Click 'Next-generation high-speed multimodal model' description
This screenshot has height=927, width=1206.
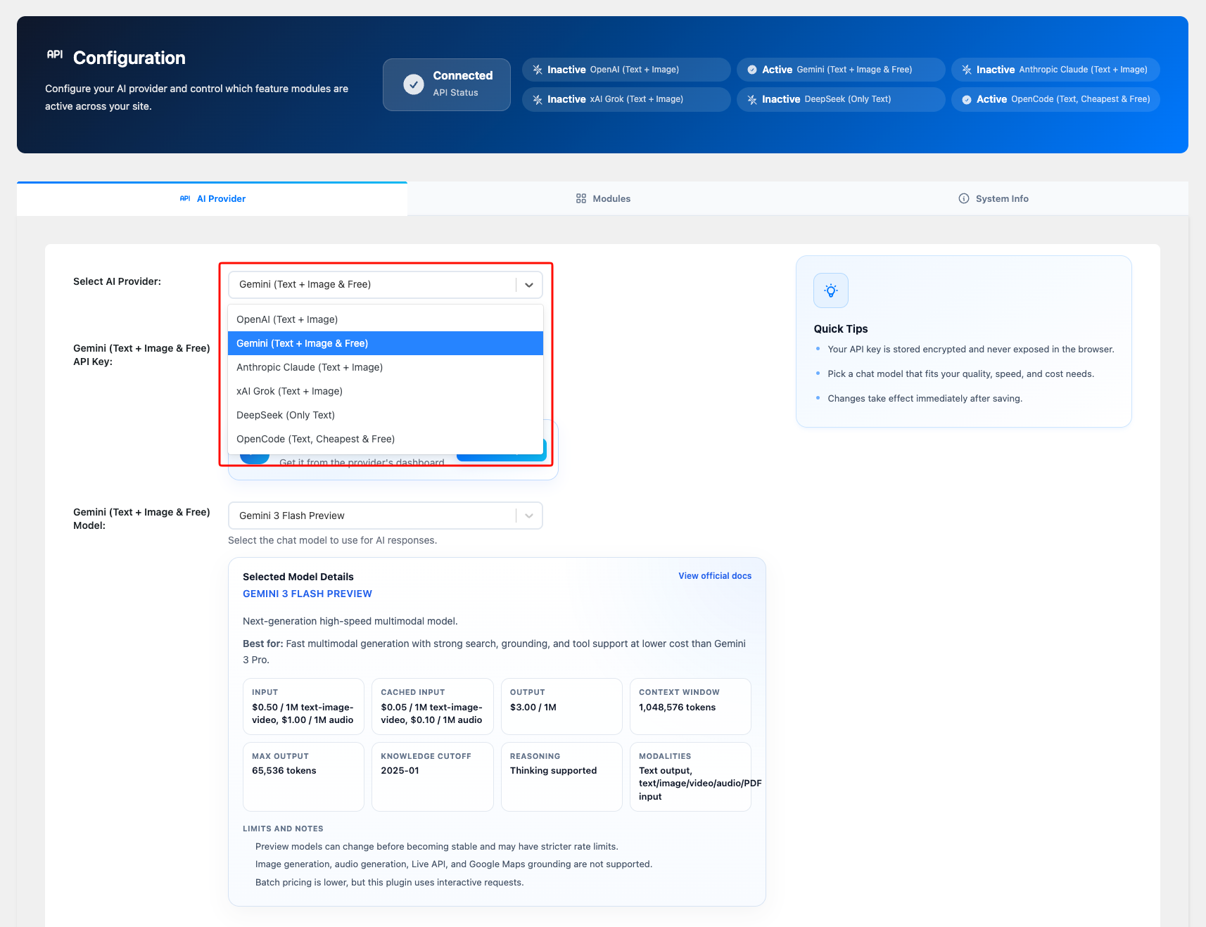350,621
